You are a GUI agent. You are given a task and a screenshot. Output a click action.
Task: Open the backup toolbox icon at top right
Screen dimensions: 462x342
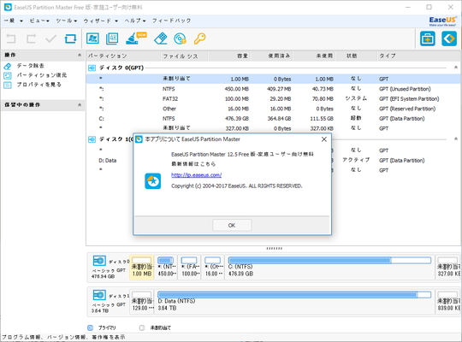click(428, 38)
